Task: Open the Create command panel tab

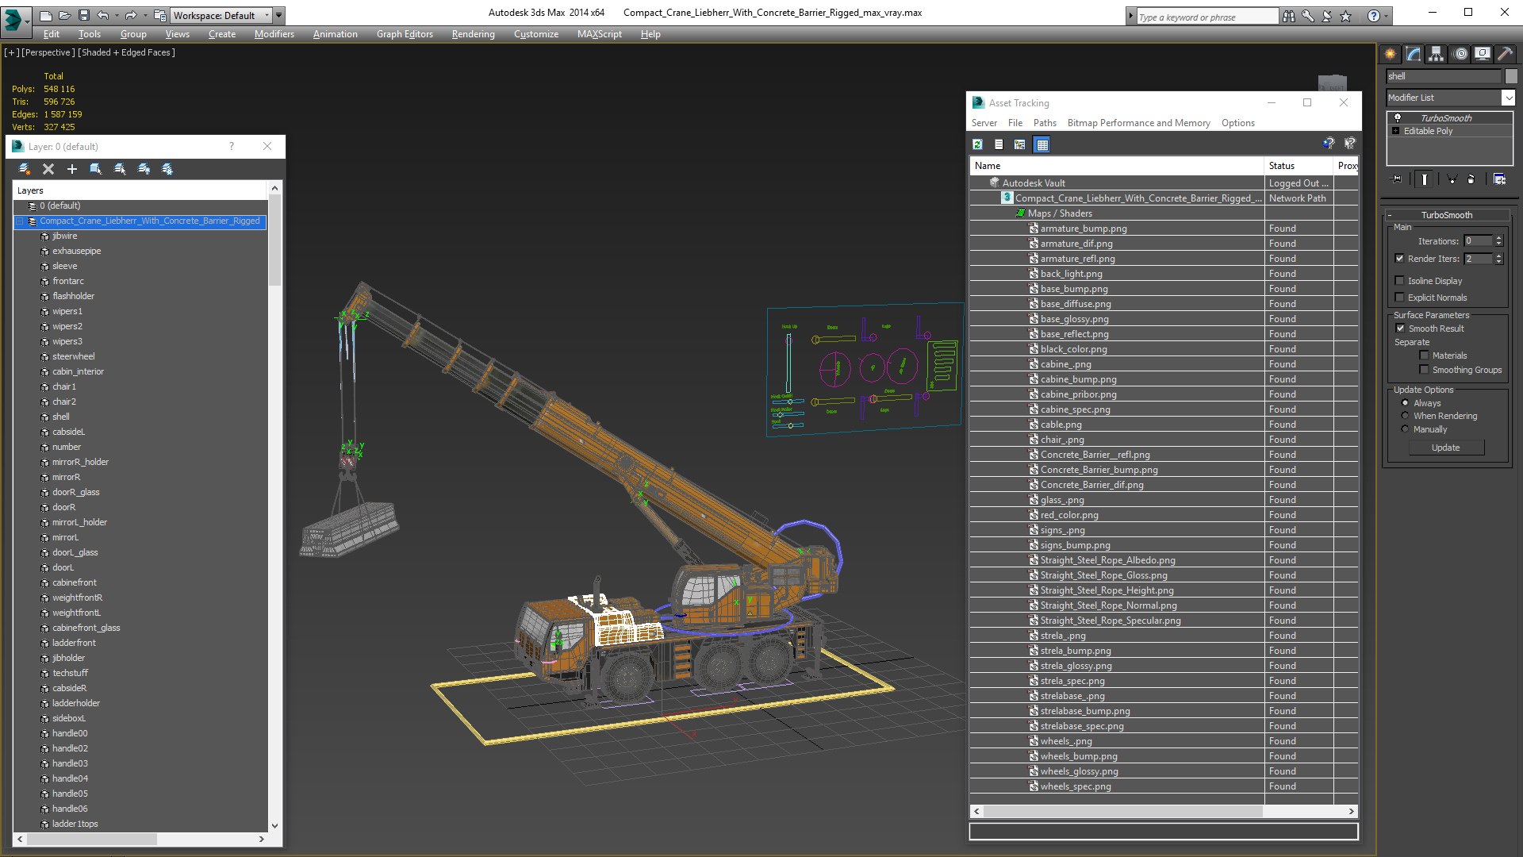Action: coord(1390,54)
